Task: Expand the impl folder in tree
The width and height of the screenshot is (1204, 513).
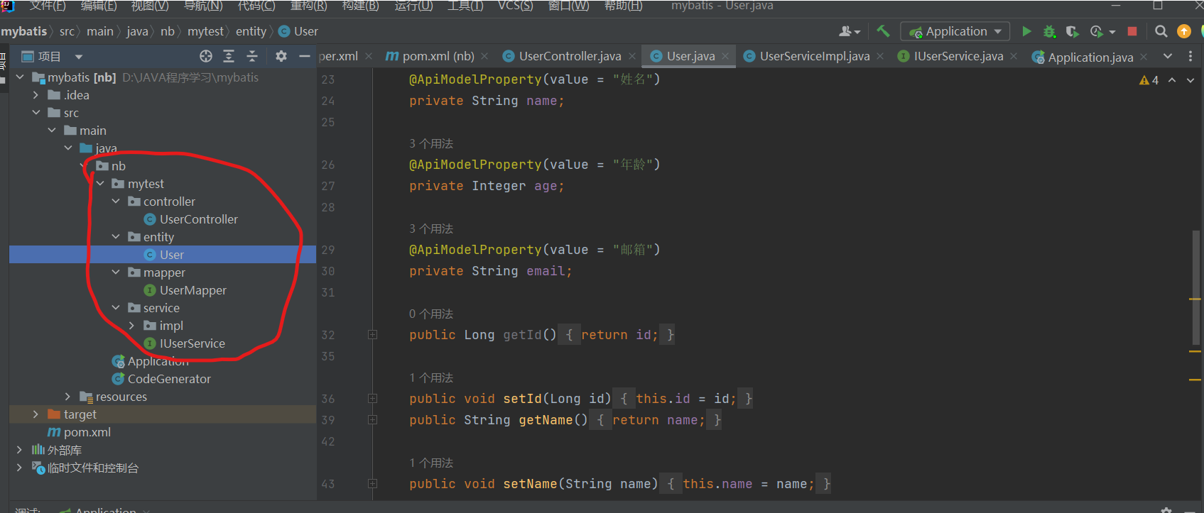Action: click(132, 326)
